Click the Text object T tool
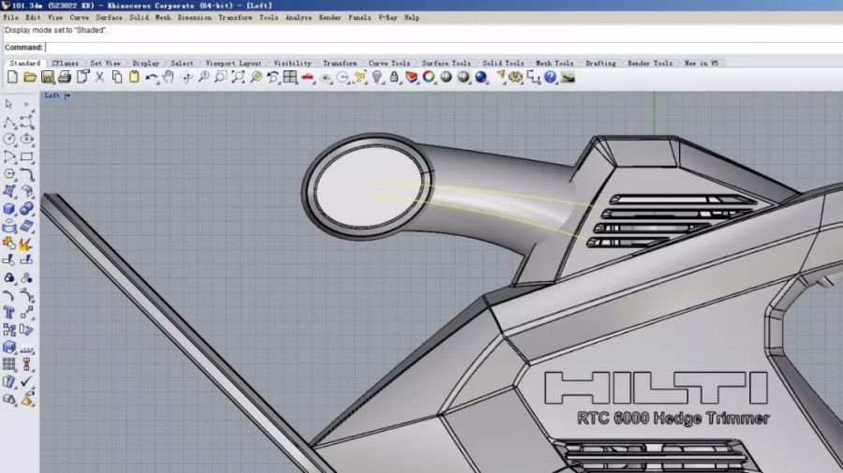Viewport: 843px width, 473px height. click(x=9, y=313)
